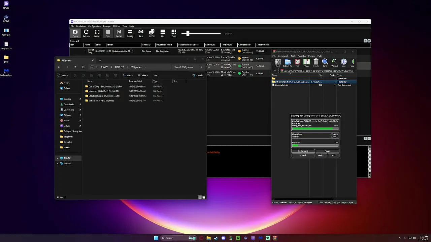Select Call of Duty - Black Ops folder
This screenshot has width=431, height=242.
pos(103,86)
